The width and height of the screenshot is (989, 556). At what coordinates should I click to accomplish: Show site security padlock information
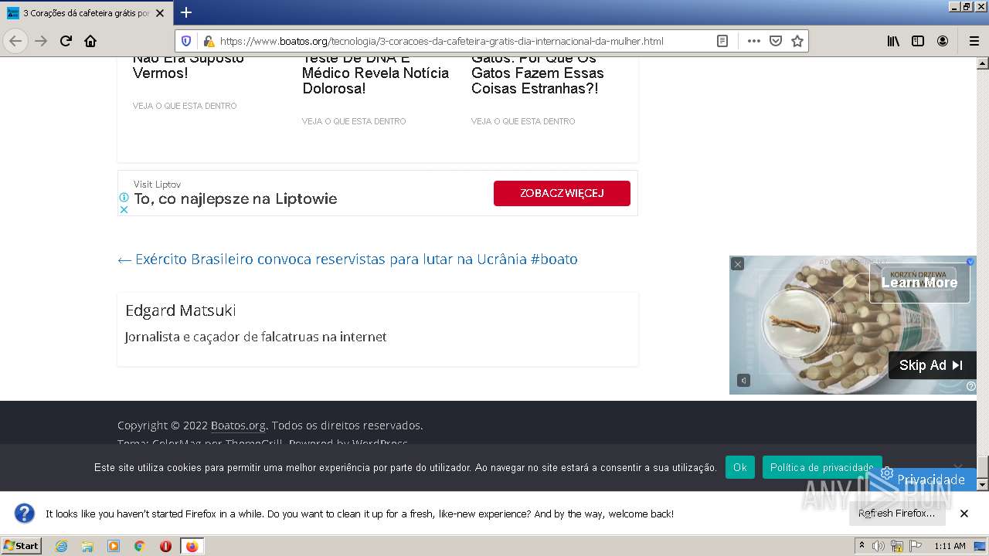(208, 41)
